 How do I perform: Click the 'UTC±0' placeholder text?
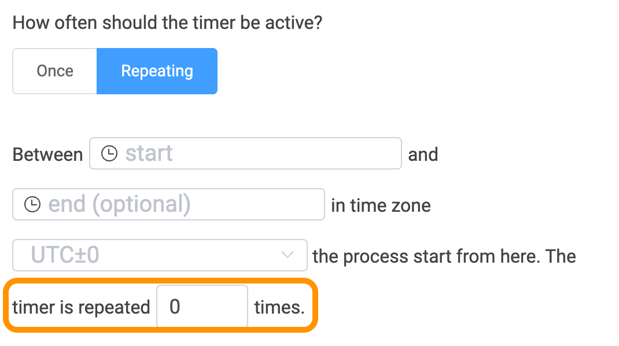[x=65, y=255]
